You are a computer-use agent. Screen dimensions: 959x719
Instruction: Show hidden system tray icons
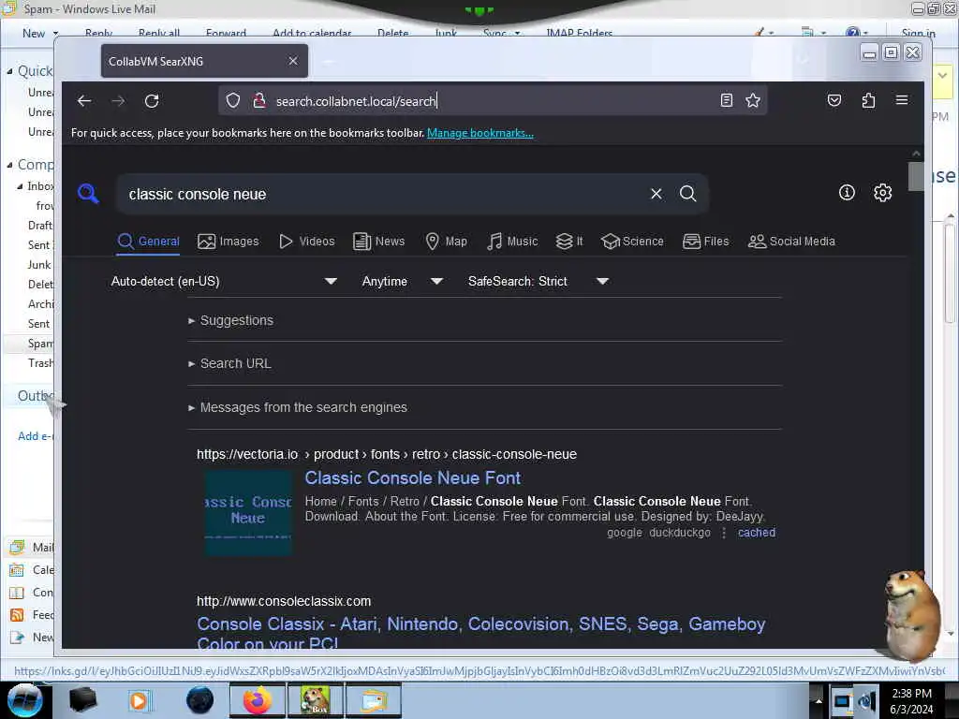(x=819, y=701)
